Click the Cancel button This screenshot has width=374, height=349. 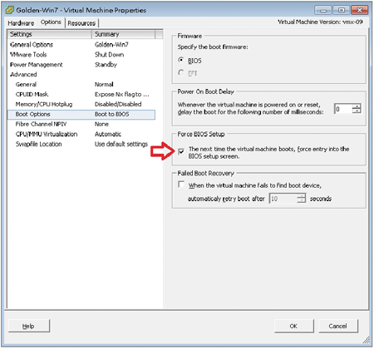(x=338, y=326)
